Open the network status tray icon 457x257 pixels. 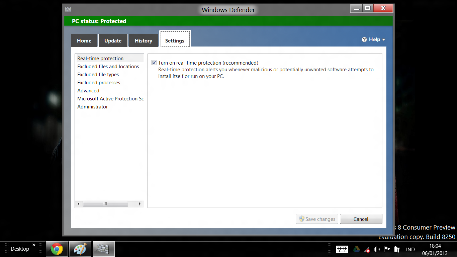(x=367, y=249)
